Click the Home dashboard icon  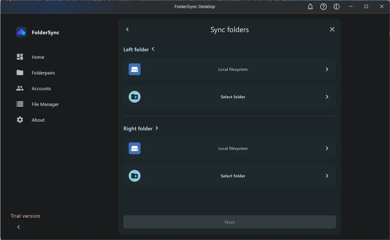(20, 57)
